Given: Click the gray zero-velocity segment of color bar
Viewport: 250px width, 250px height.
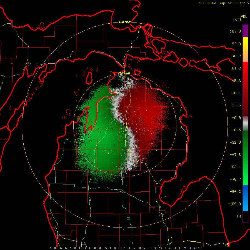Looking at the screenshot, I should tap(245, 123).
